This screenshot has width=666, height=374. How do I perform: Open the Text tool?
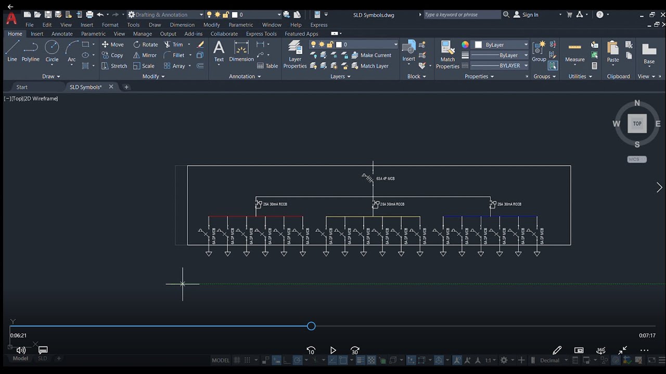[219, 51]
